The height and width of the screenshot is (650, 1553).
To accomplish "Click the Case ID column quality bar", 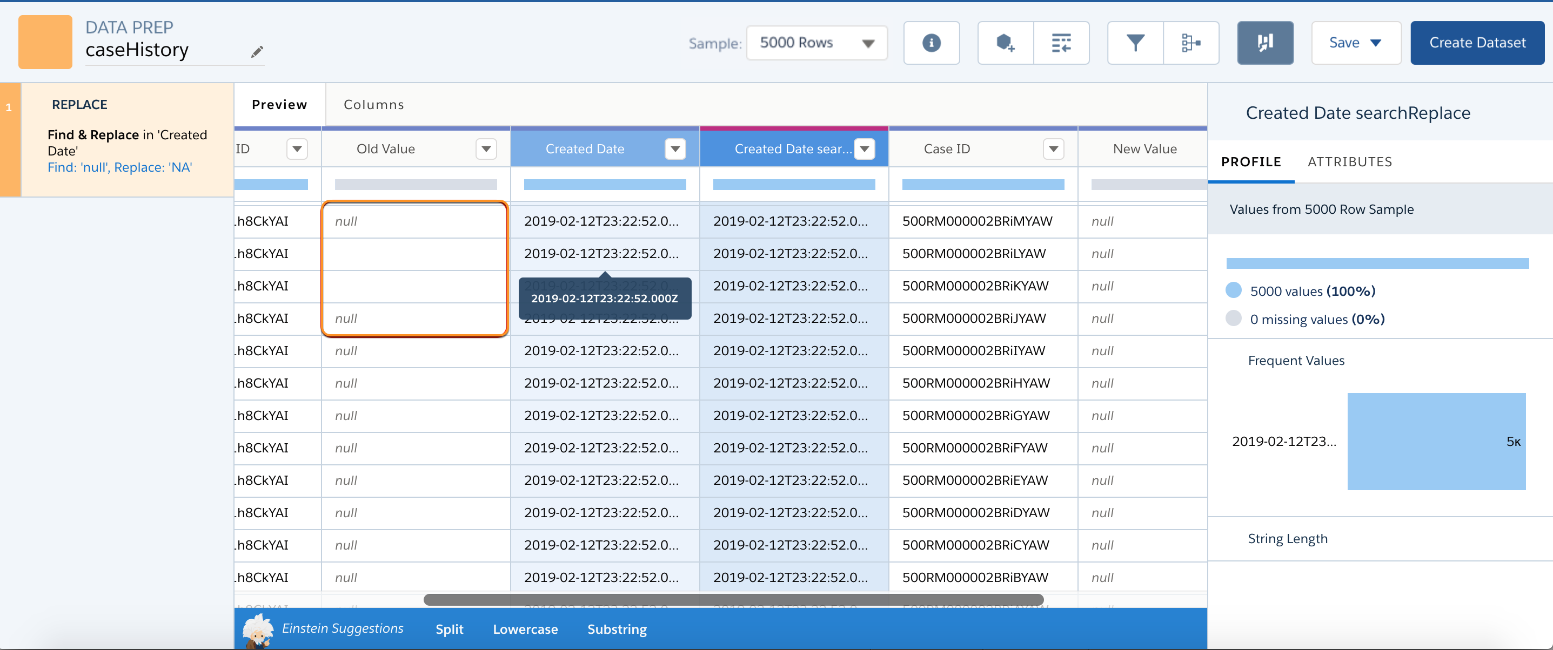I will pos(983,185).
